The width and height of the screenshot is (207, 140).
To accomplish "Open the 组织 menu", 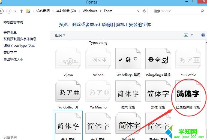I will tap(60, 35).
